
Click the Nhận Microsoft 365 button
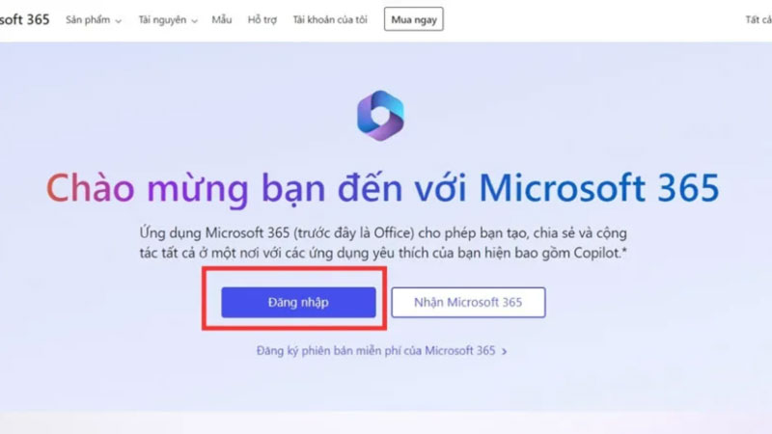[468, 302]
